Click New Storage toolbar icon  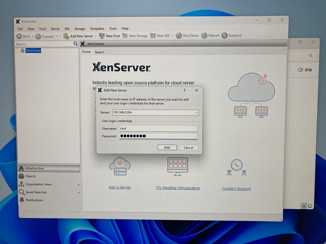pyautogui.click(x=125, y=36)
